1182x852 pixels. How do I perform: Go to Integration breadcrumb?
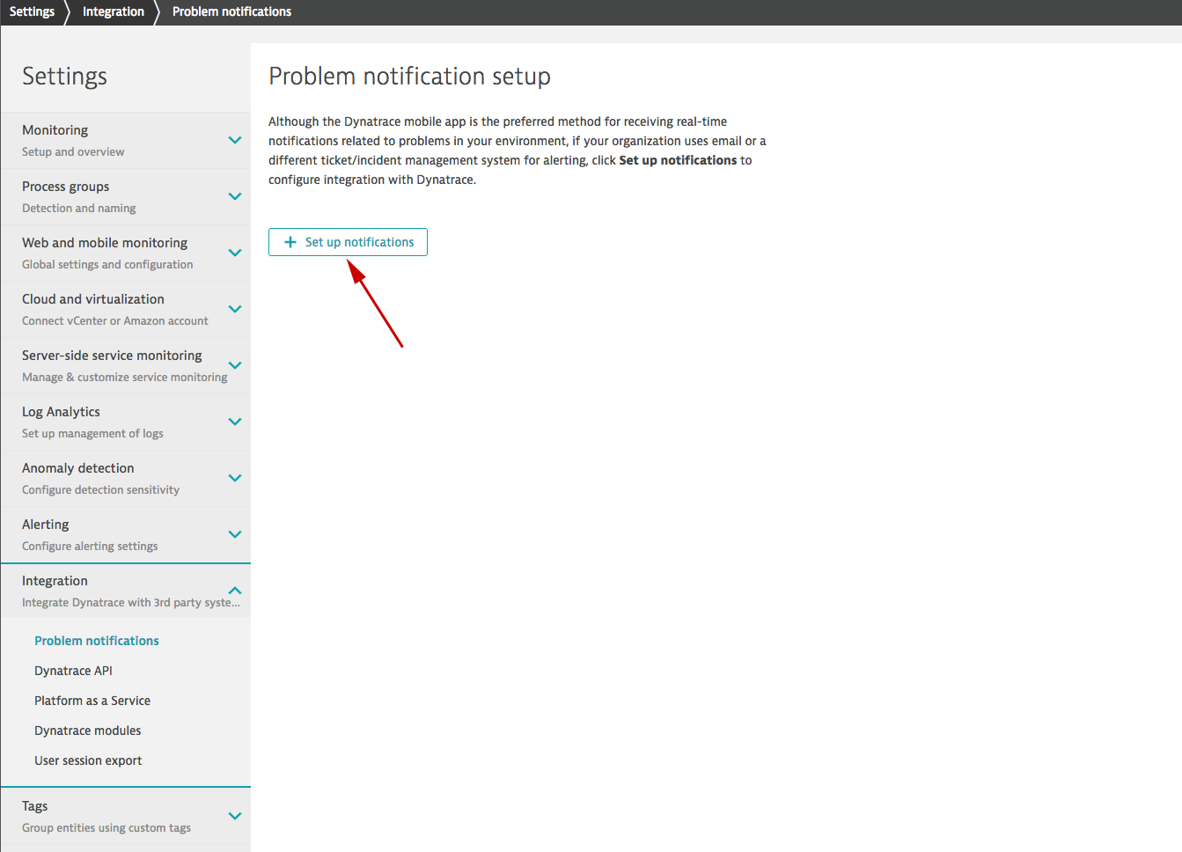pos(114,11)
